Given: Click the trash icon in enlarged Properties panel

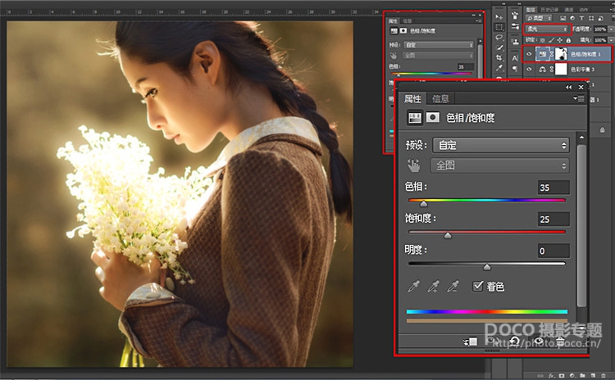Looking at the screenshot, I should click(561, 341).
